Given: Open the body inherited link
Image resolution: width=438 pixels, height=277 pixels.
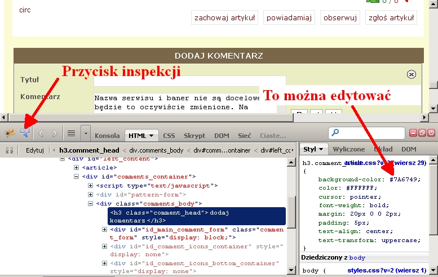Looking at the screenshot, I should [x=357, y=258].
